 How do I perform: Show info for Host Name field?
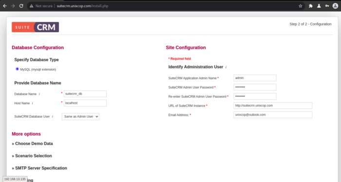33,103
